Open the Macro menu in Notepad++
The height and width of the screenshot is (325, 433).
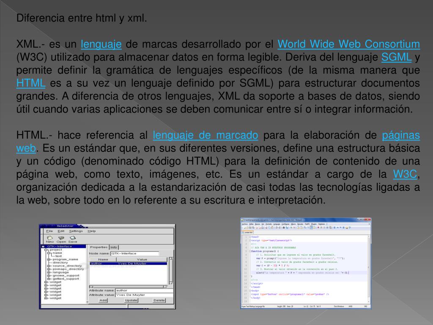click(x=293, y=224)
